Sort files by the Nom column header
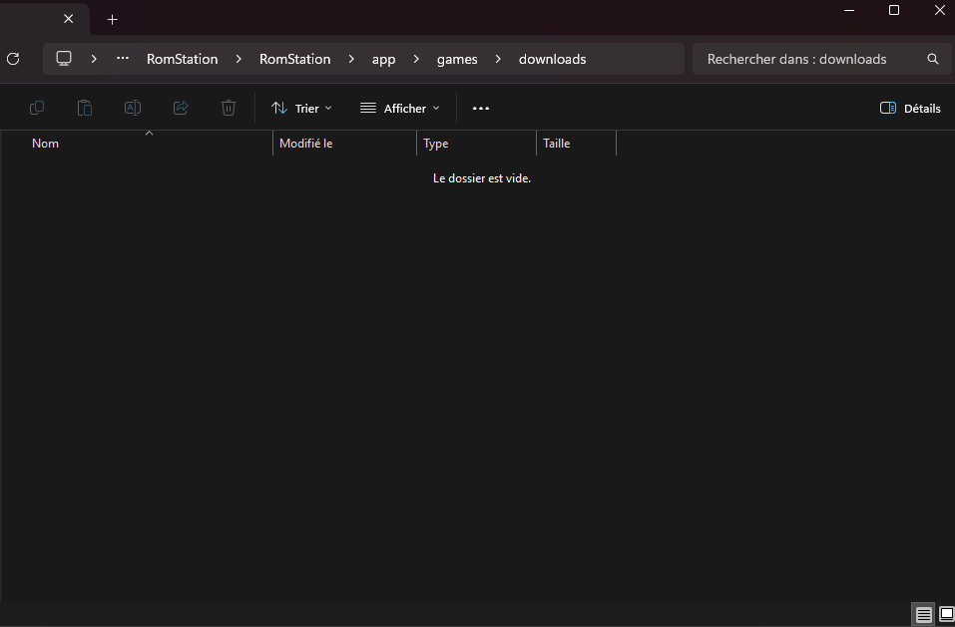The image size is (955, 627). [46, 144]
